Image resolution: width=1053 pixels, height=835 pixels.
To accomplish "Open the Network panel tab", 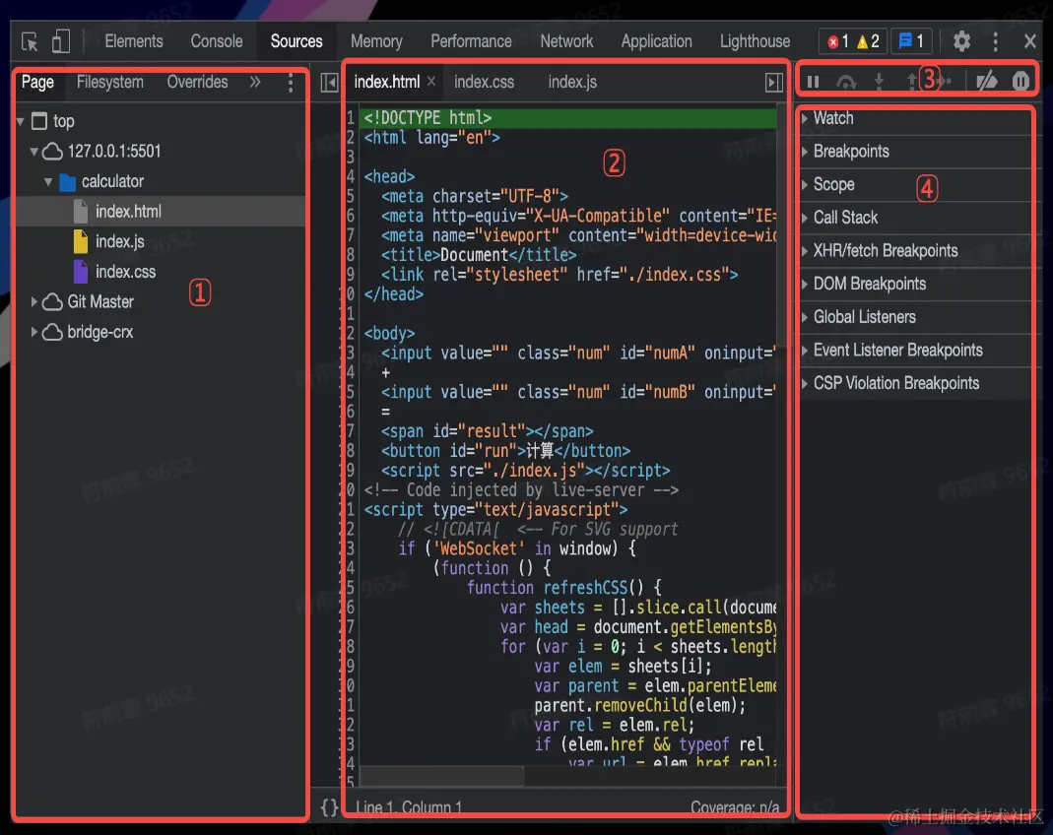I will pos(566,41).
